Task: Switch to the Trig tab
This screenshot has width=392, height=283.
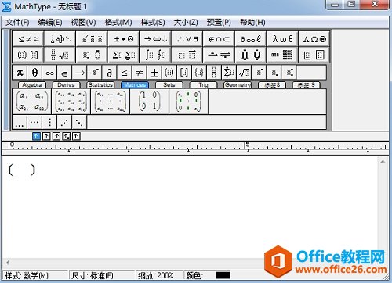Action: [203, 85]
